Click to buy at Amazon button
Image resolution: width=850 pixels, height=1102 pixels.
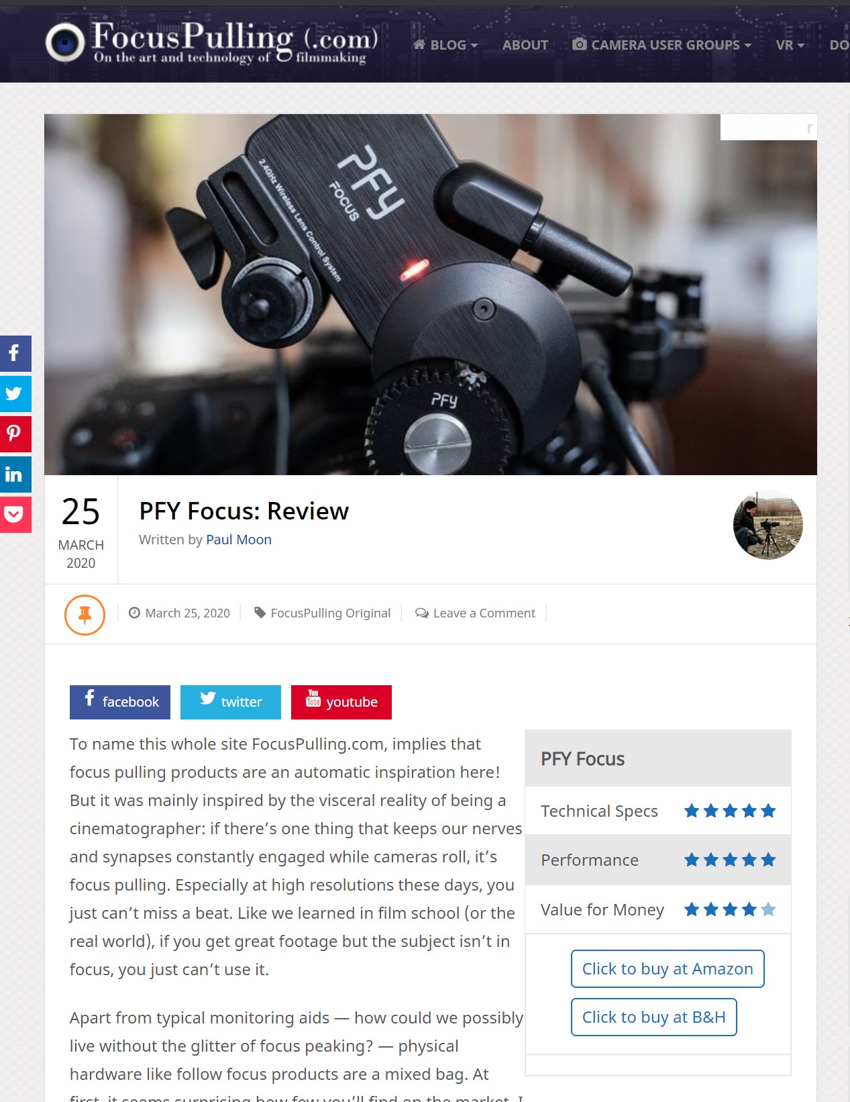668,968
